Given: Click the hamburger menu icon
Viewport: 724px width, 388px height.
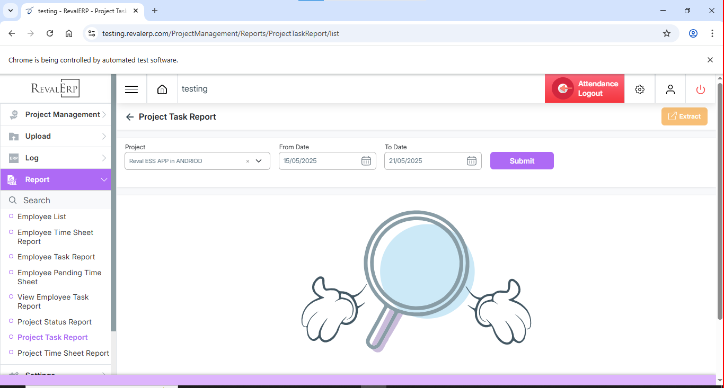Looking at the screenshot, I should tap(131, 89).
